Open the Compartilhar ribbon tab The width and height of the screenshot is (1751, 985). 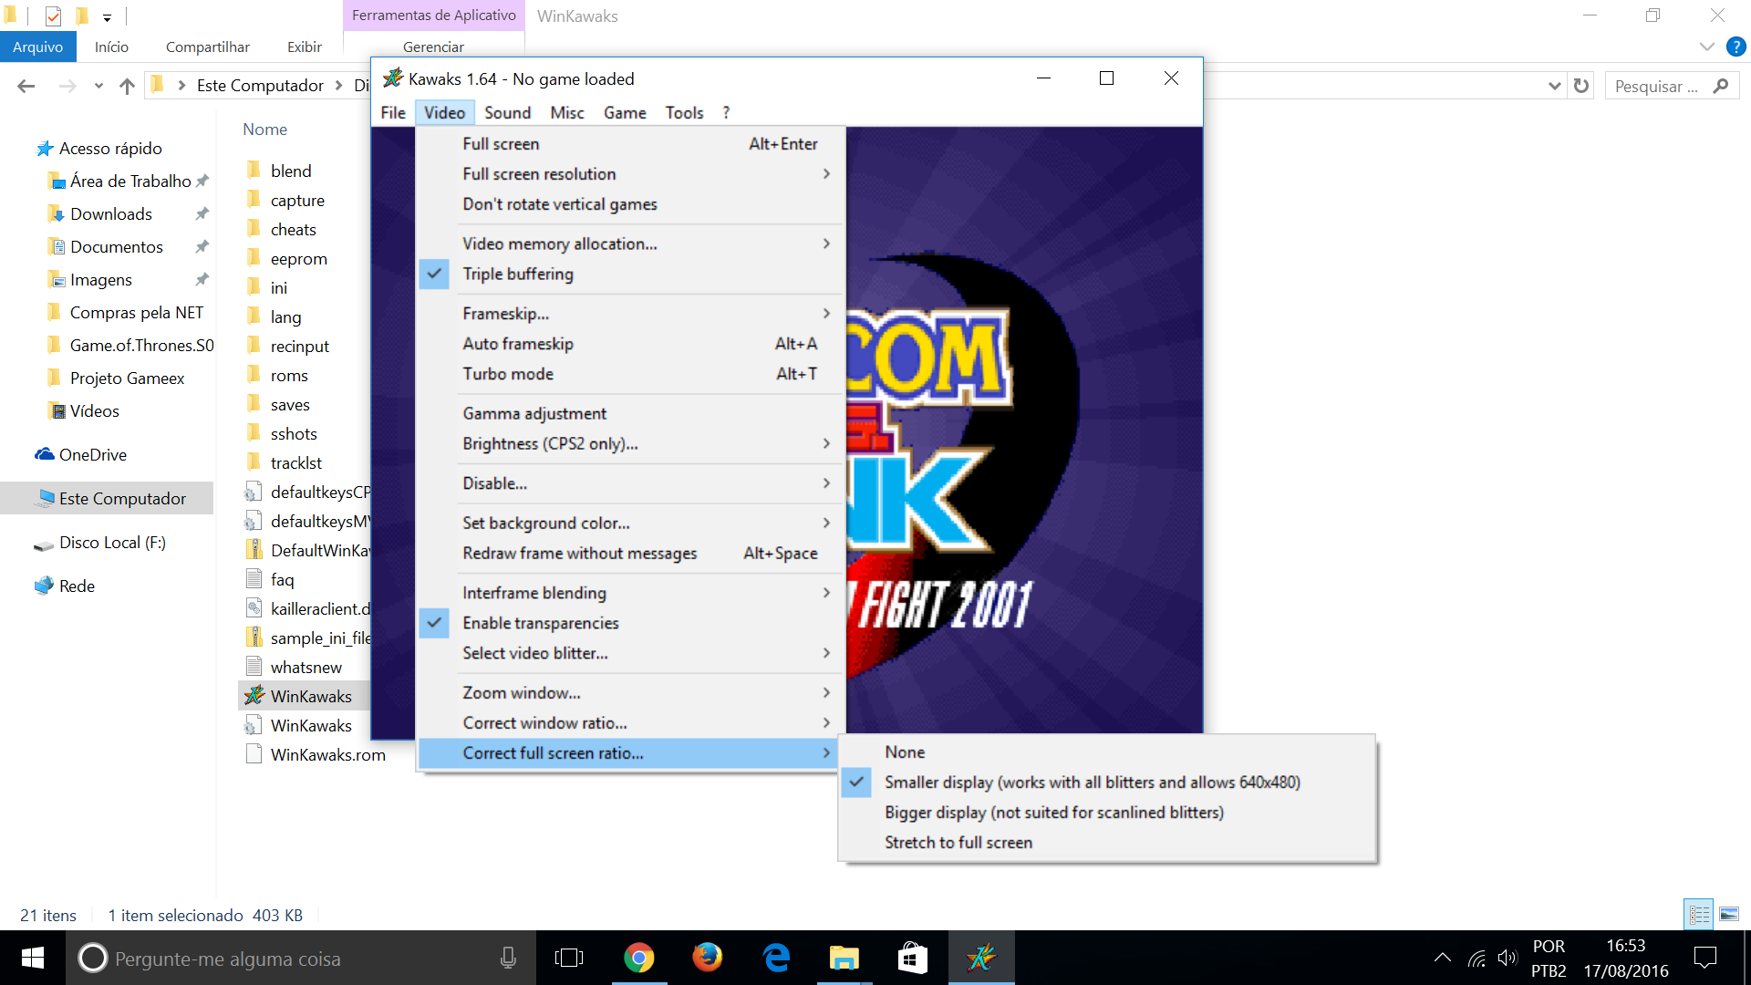[207, 47]
